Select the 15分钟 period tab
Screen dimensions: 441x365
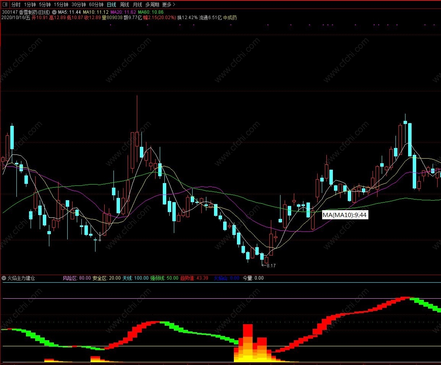[61, 5]
